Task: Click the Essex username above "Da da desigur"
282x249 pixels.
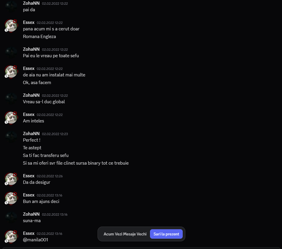Action: [29, 176]
